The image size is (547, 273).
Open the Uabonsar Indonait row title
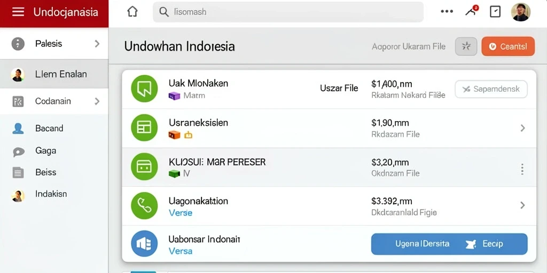pyautogui.click(x=205, y=239)
